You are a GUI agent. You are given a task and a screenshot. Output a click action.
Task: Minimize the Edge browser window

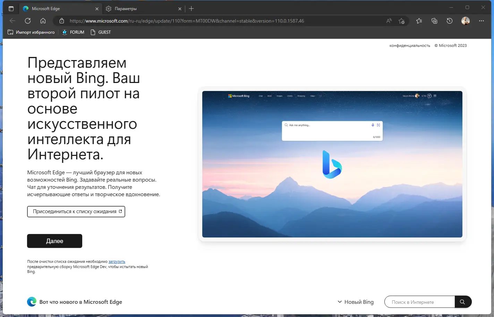coord(451,7)
